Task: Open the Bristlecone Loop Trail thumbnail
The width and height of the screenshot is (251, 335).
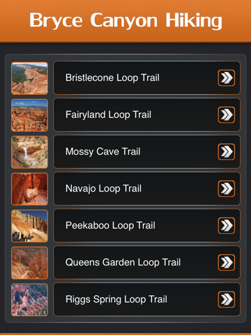Action: [29, 78]
